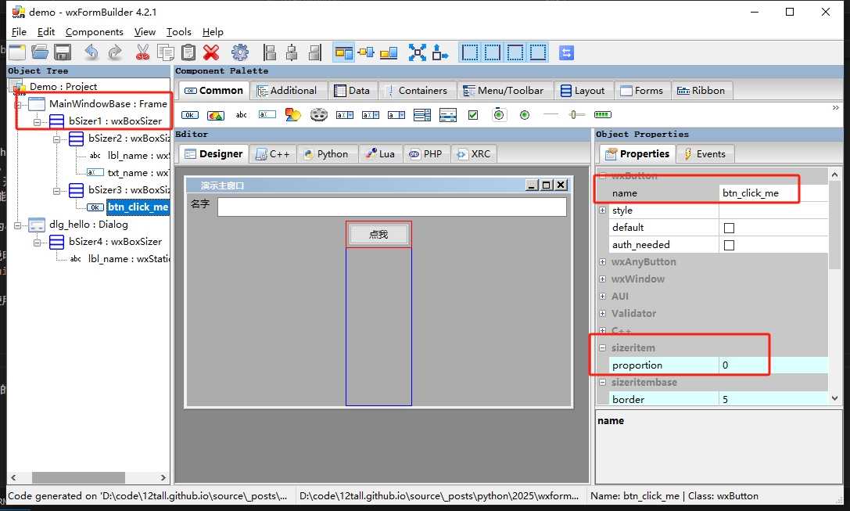
Task: Paste object using the clipboard icon
Action: pyautogui.click(x=188, y=52)
